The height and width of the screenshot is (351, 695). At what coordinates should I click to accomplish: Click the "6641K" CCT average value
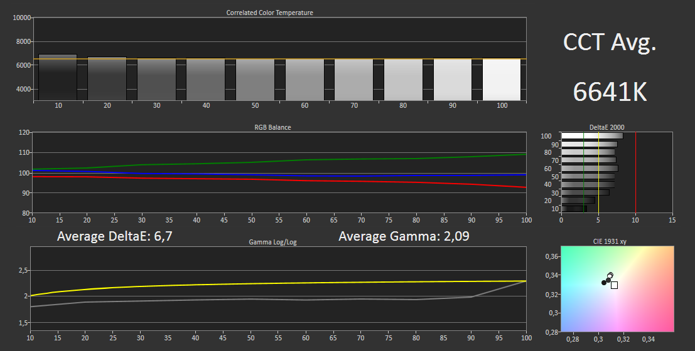(610, 92)
